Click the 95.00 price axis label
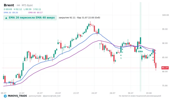 (165, 29)
